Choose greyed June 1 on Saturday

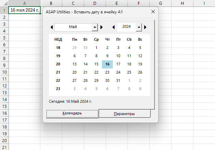[129, 80]
